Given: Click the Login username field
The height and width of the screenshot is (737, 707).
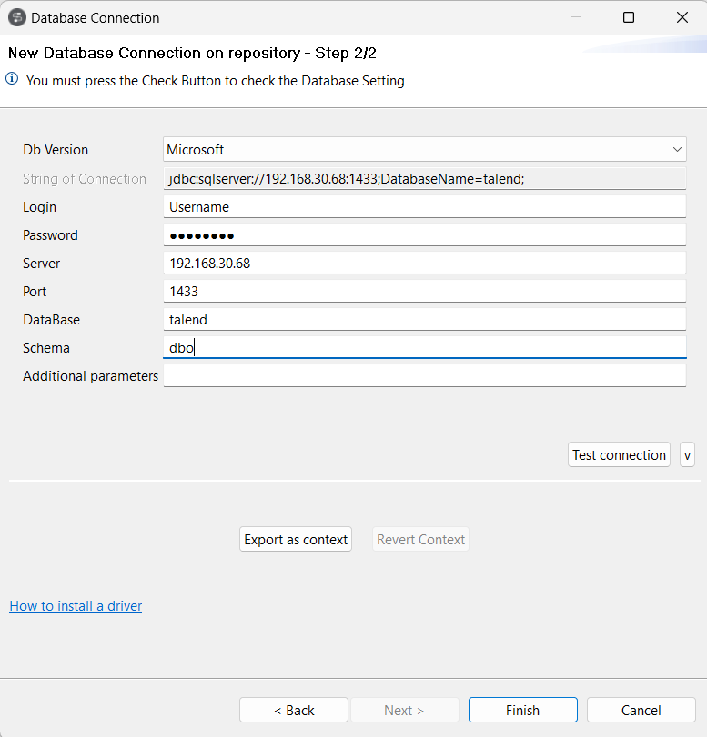Looking at the screenshot, I should pyautogui.click(x=424, y=205).
